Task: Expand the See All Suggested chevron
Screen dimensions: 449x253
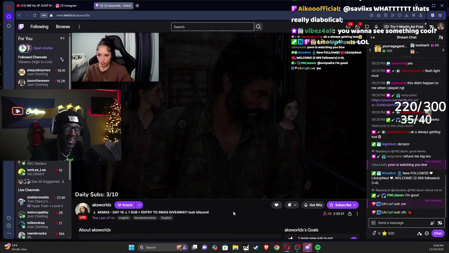Action: [63, 182]
